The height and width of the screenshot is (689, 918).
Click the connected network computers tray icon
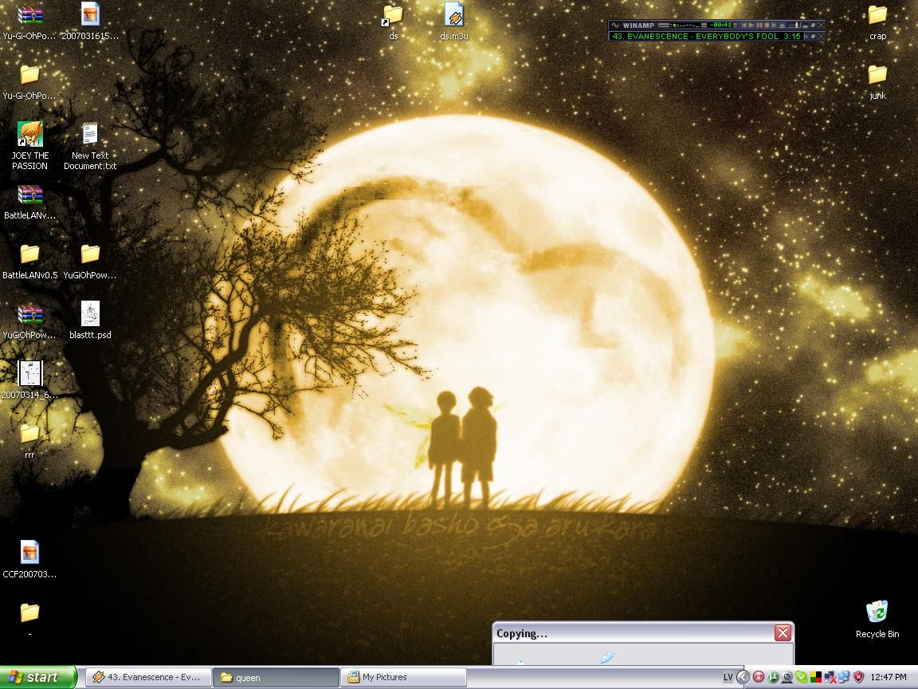[844, 677]
